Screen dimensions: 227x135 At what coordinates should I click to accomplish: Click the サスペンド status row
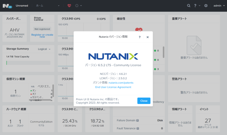[41, 97]
